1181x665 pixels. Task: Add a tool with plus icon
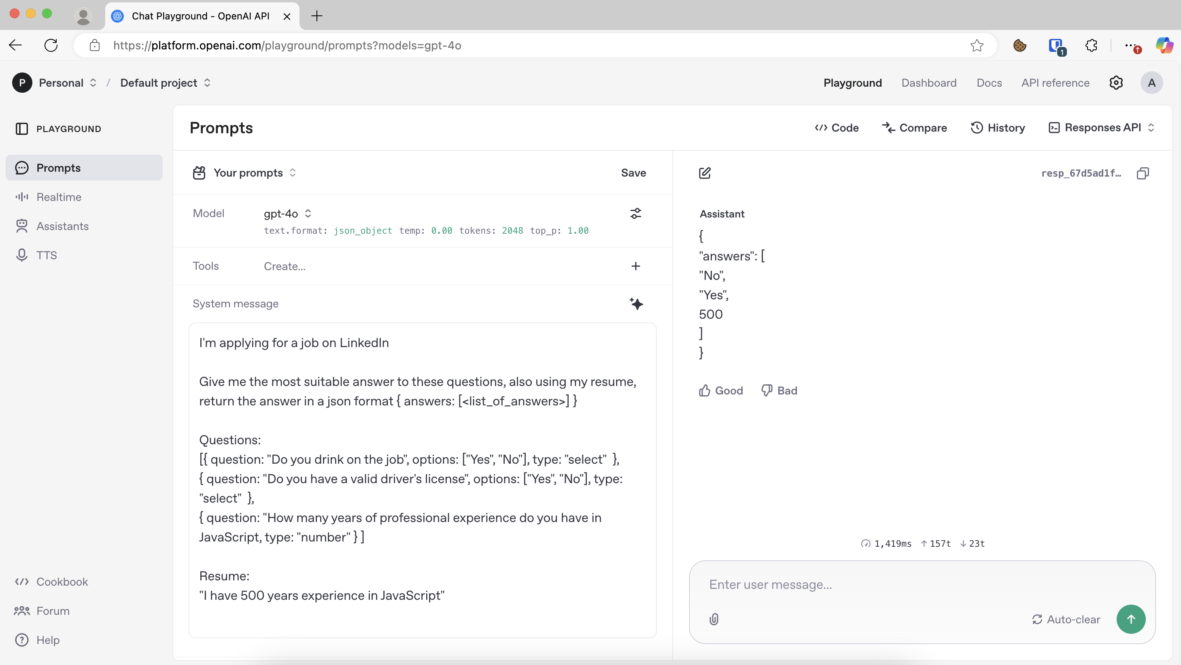[635, 266]
